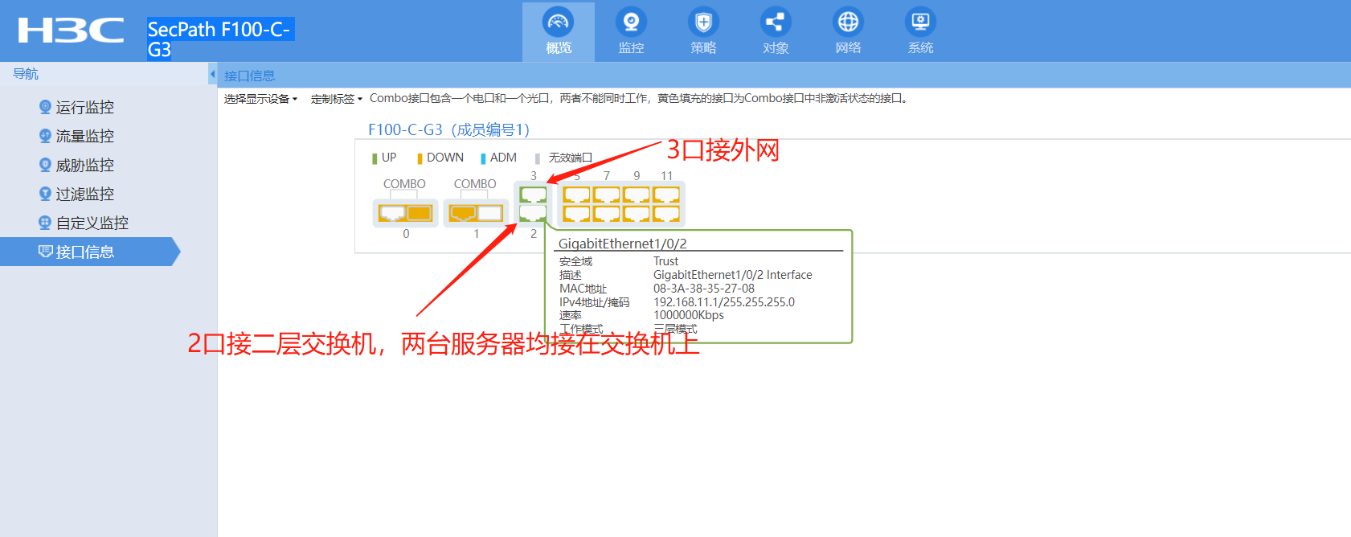
Task: Click the H3C logo
Action: (71, 31)
